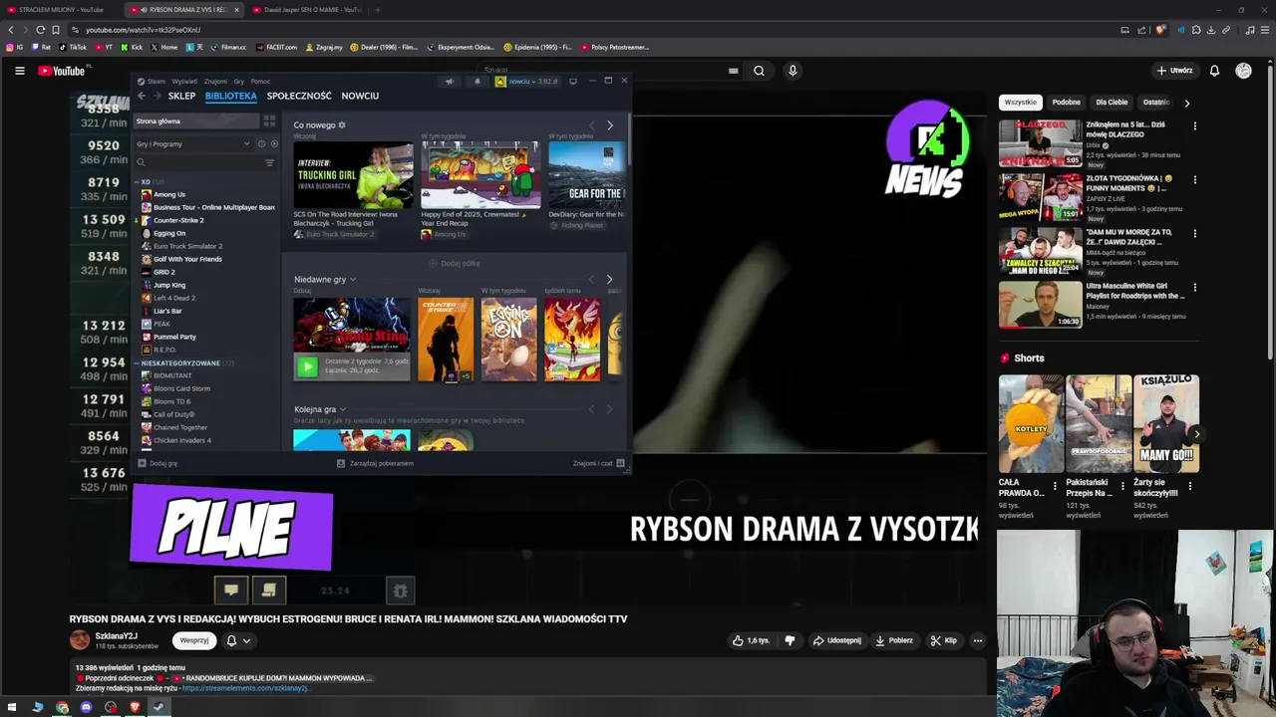Open ZŁOTA TYGODNIÓWKA suggested video thumbnail
1276x717 pixels.
[1040, 196]
